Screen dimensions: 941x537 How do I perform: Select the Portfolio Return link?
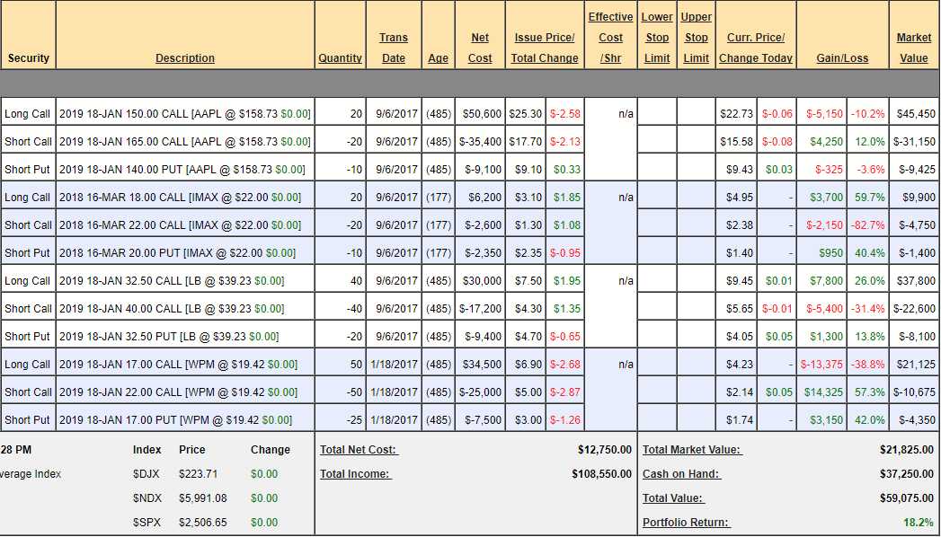point(686,523)
